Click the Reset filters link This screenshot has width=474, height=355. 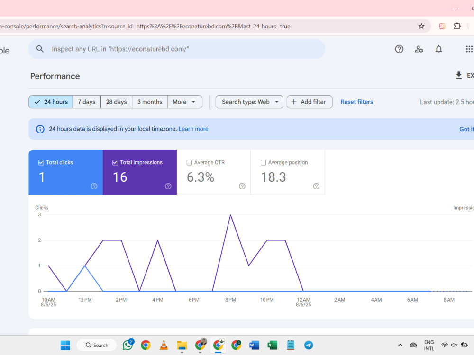(357, 102)
